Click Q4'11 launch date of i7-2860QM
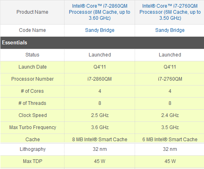This screenshot has width=204, height=169. pos(100,67)
